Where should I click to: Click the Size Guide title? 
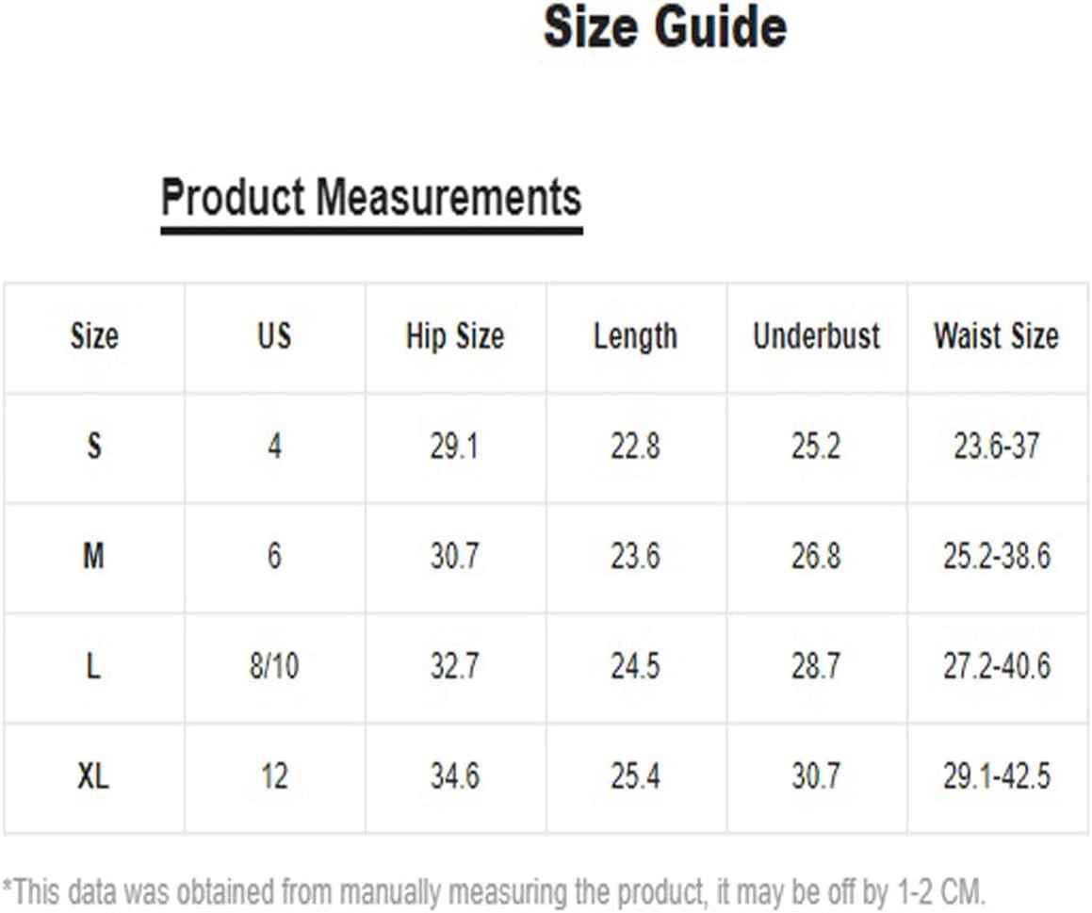(x=665, y=27)
